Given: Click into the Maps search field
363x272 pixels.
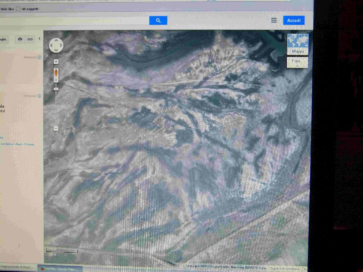Looking at the screenshot, I should 74,21.
